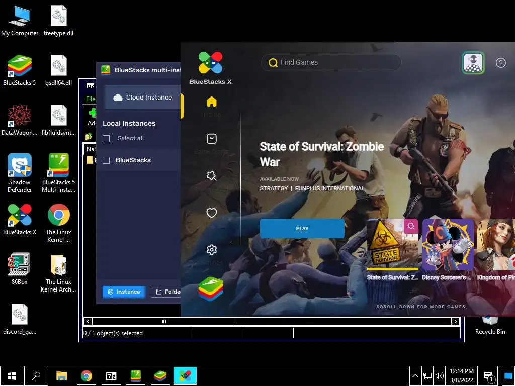The height and width of the screenshot is (386, 515).
Task: Select BlueStacks 5 desktop shortcut
Action: point(20,70)
